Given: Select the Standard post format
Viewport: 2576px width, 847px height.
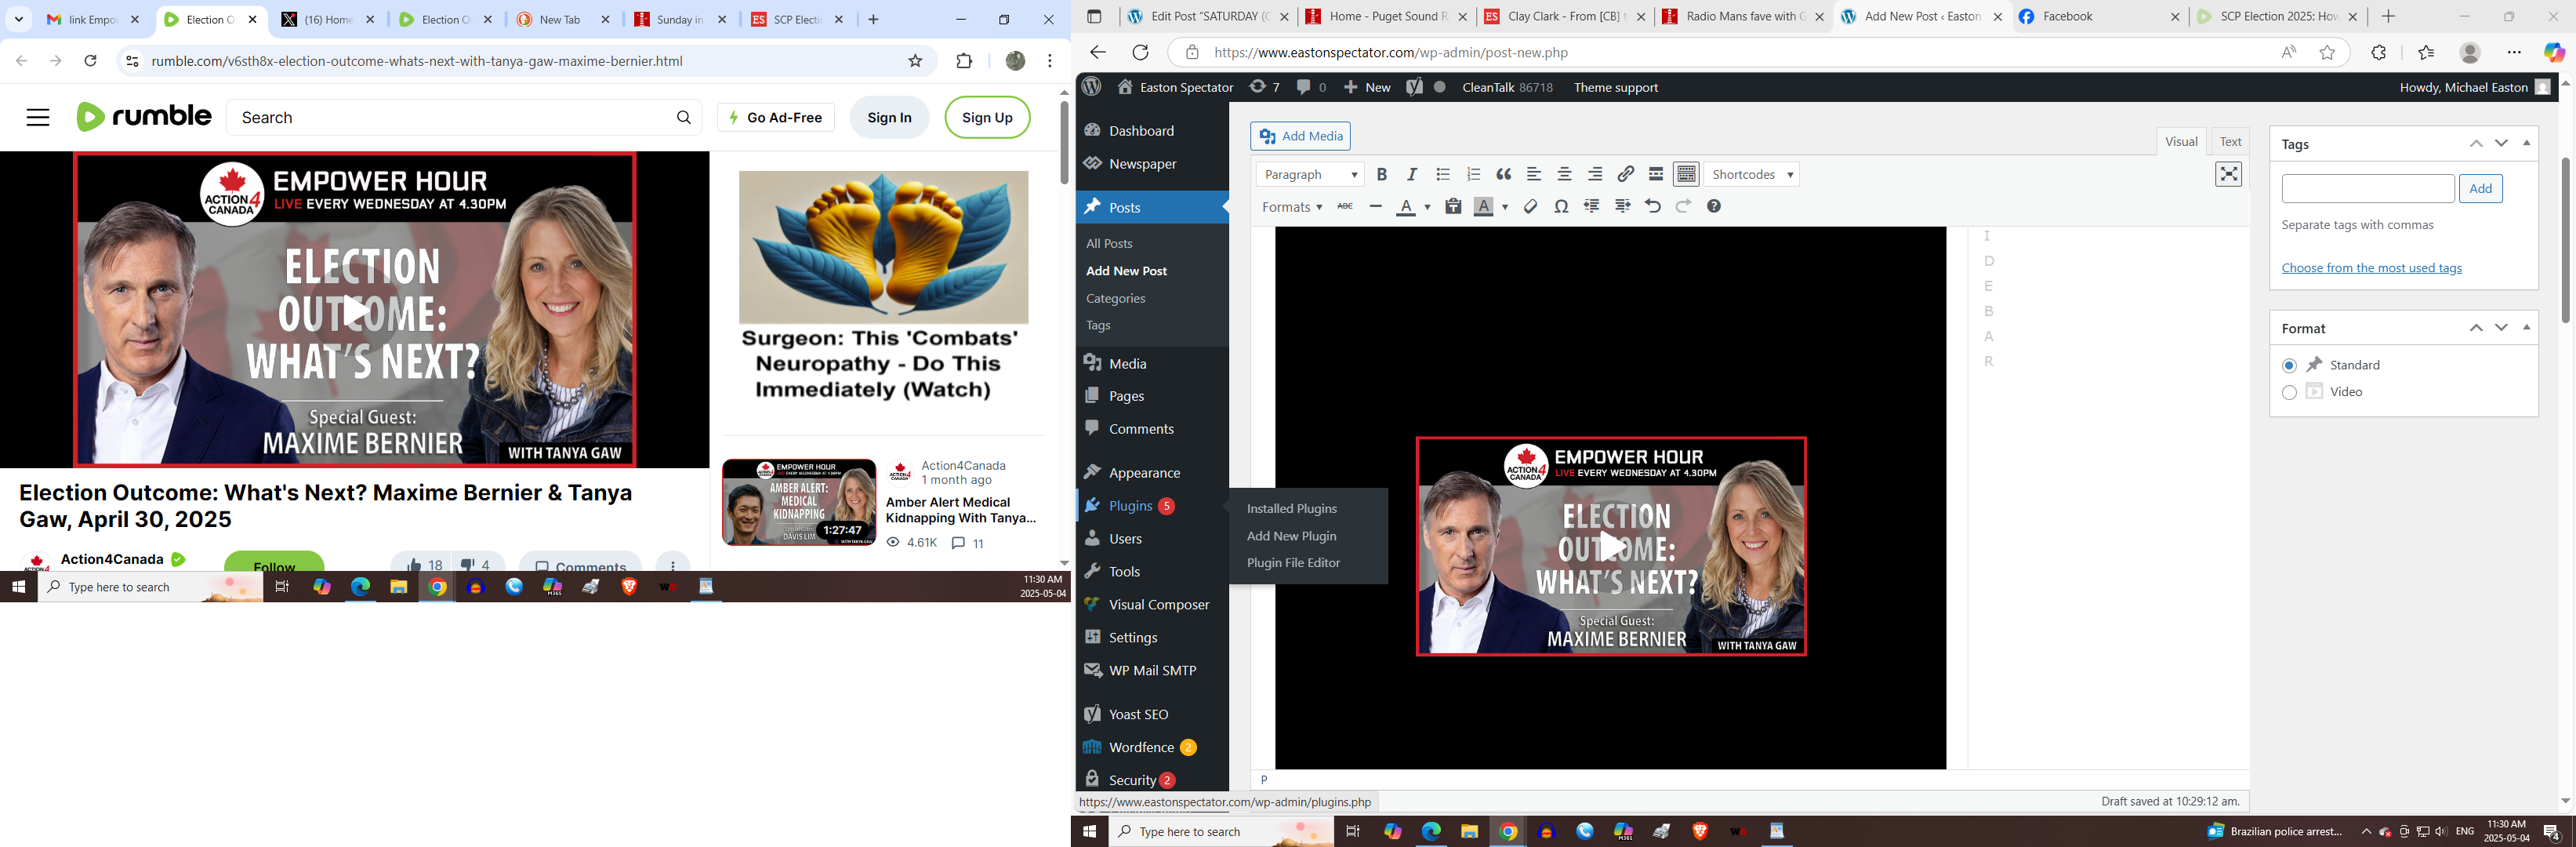Looking at the screenshot, I should 2289,365.
